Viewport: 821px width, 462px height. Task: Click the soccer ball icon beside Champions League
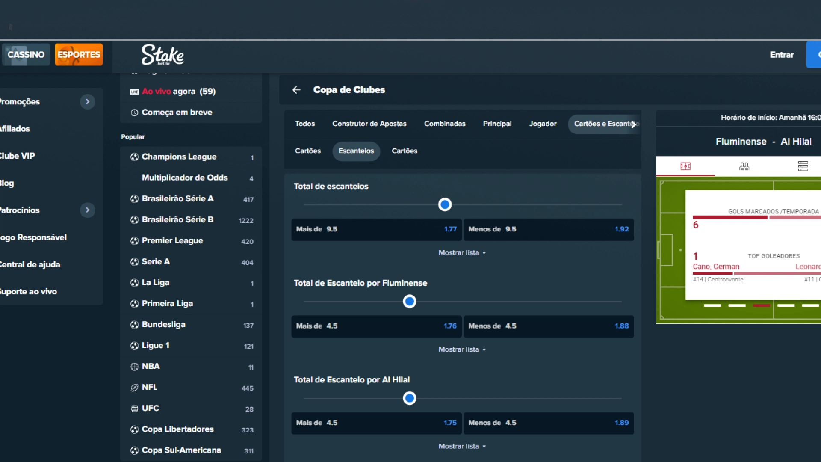tap(134, 157)
